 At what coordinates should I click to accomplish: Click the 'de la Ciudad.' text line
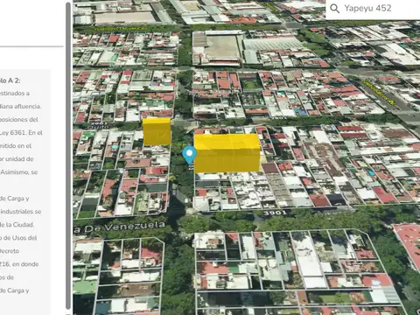tap(17, 225)
